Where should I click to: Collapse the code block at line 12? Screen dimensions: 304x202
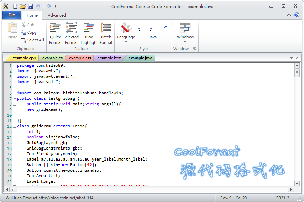coord(15,126)
